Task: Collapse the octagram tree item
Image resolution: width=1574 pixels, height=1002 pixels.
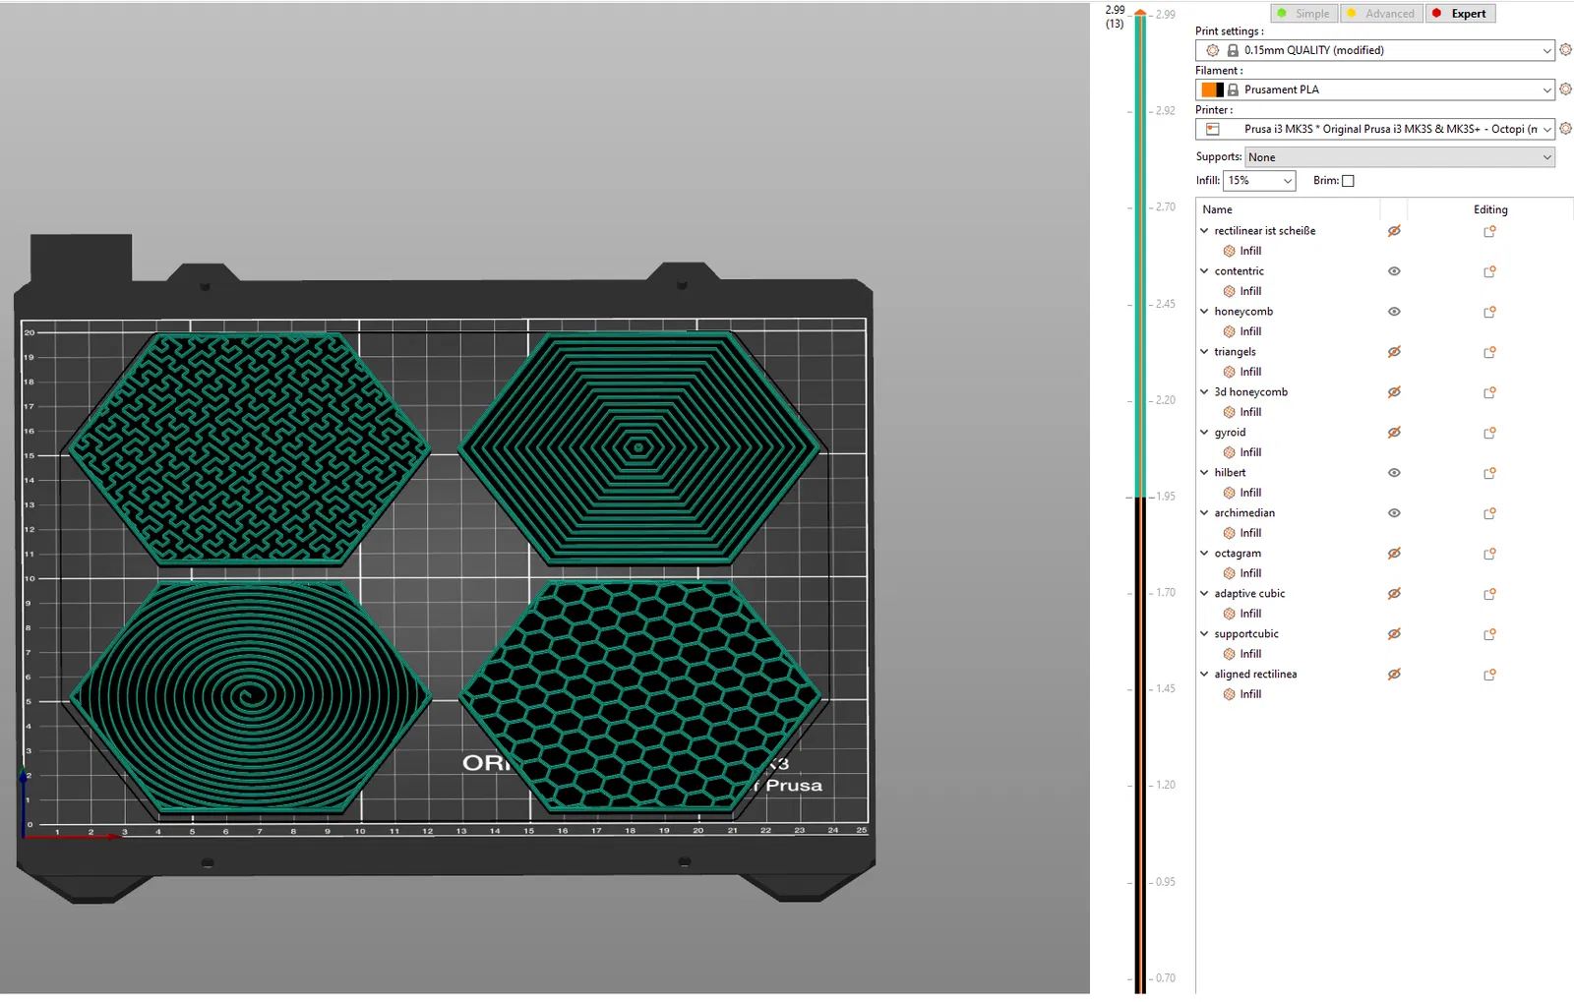Action: click(x=1204, y=554)
